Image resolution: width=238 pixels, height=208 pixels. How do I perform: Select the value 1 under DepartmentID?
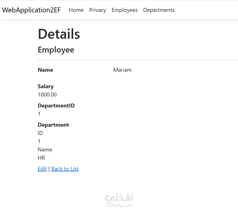[39, 114]
